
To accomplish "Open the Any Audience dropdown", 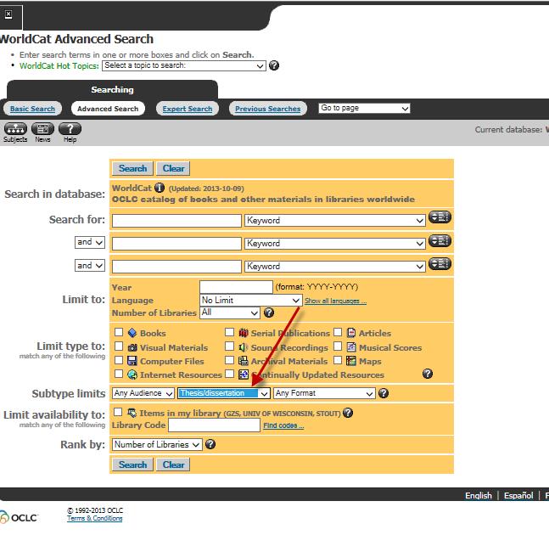I will tap(143, 393).
